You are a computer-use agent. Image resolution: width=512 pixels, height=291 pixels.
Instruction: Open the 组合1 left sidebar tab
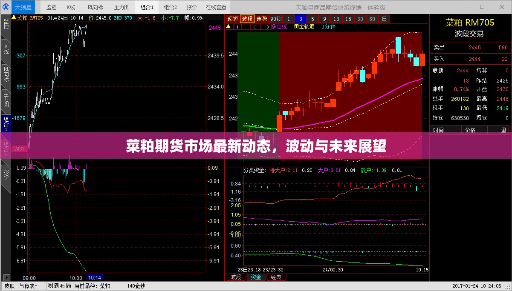coord(6,123)
